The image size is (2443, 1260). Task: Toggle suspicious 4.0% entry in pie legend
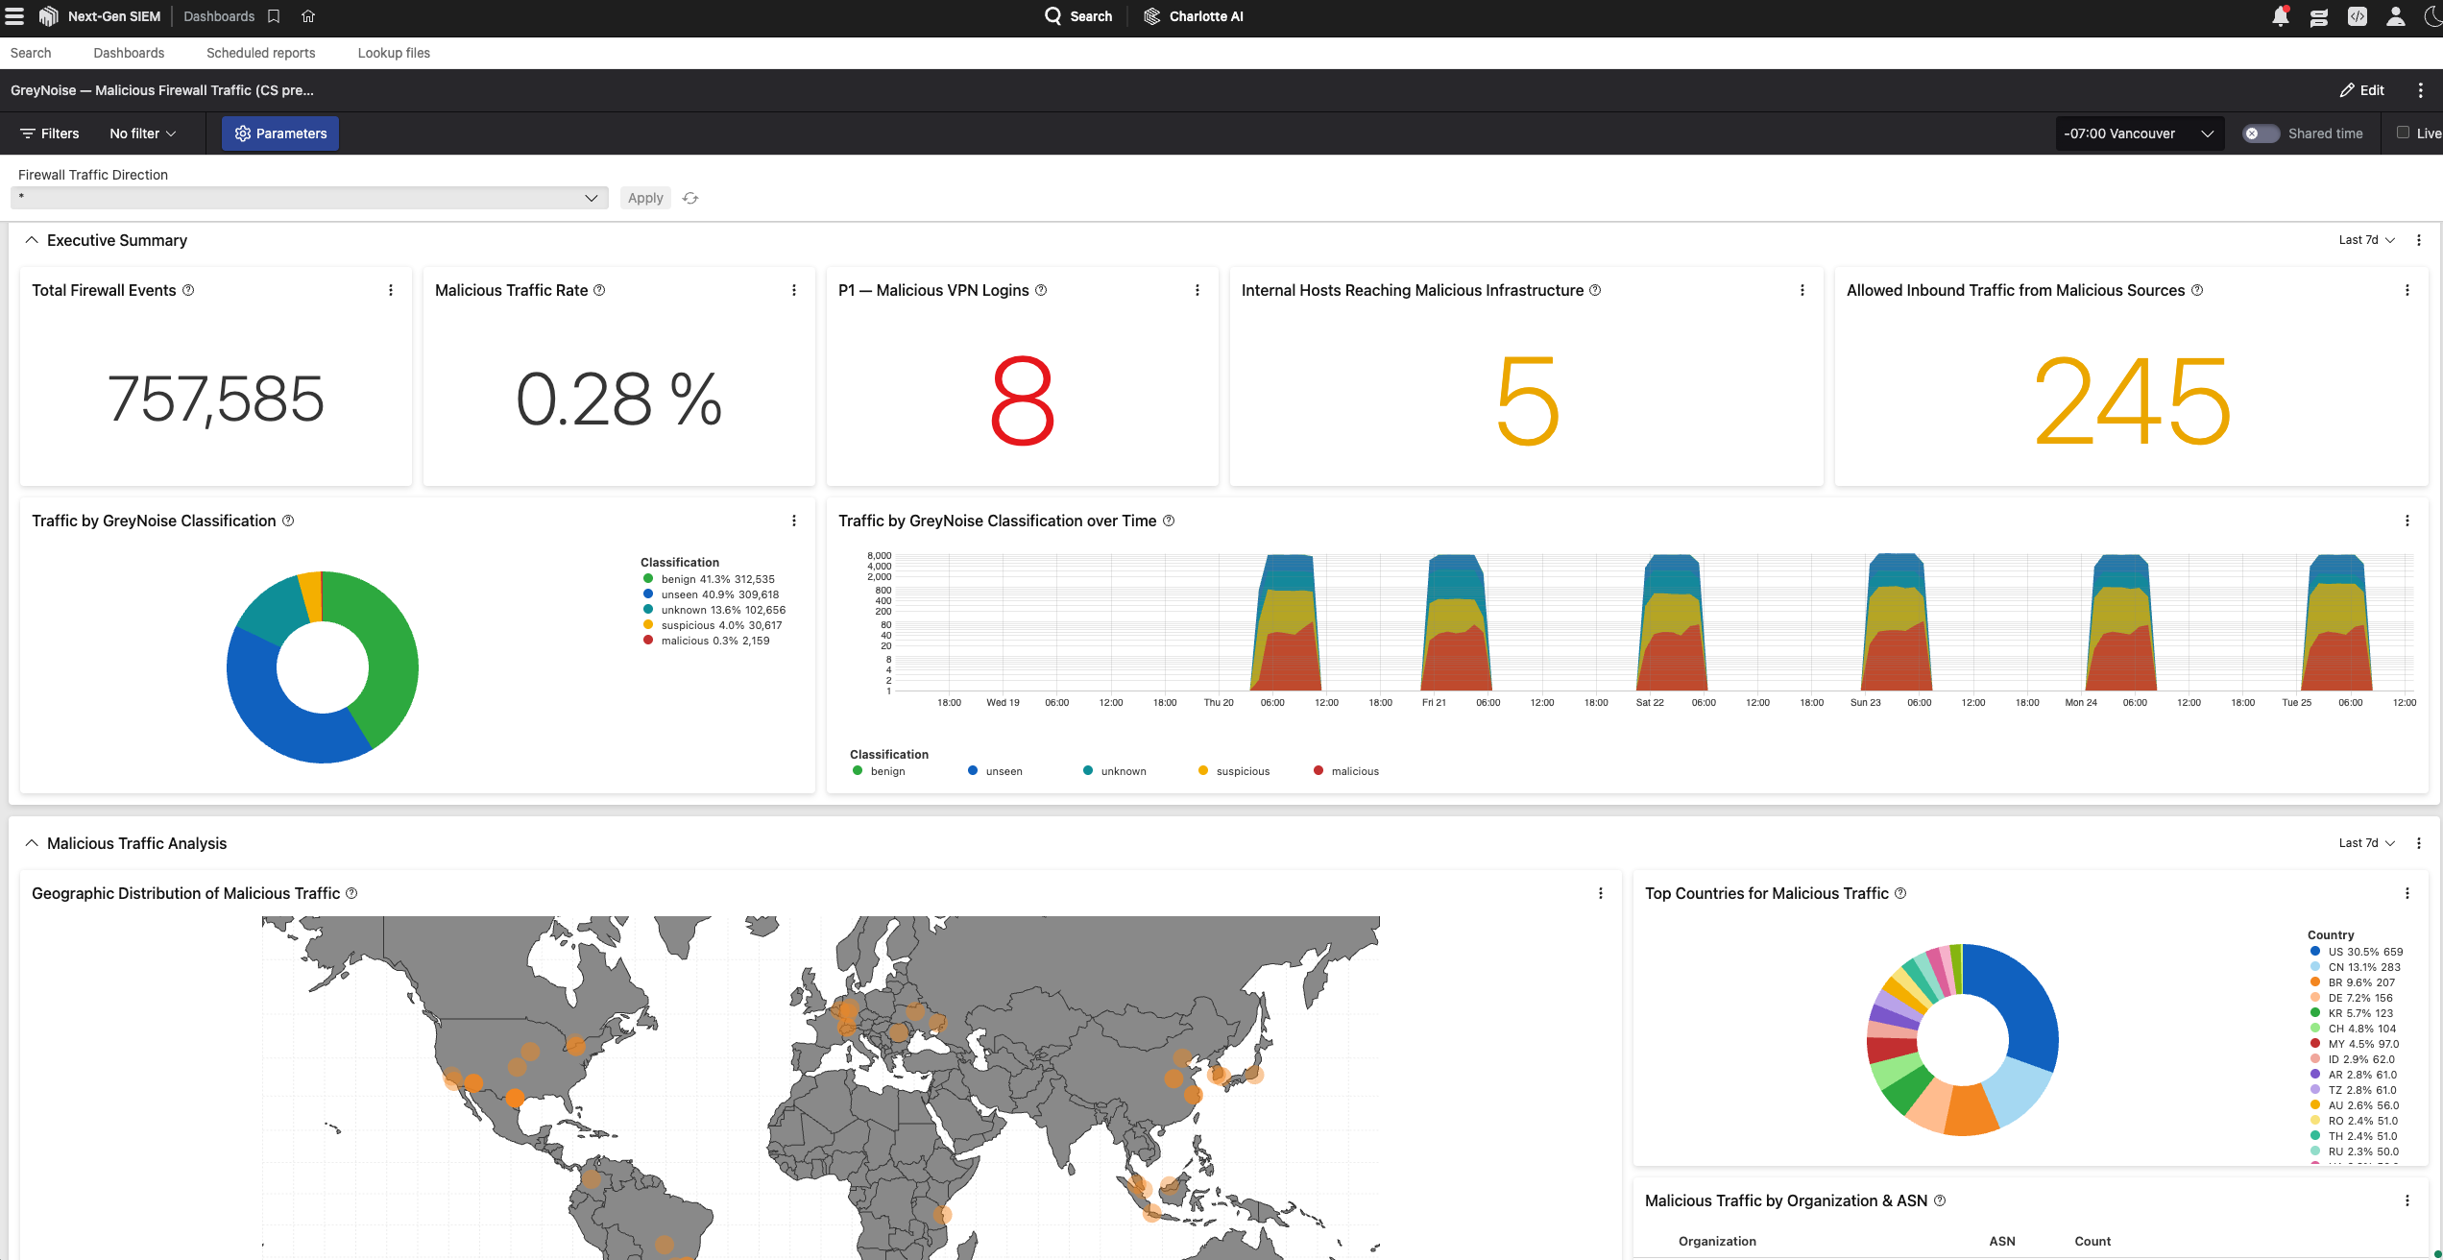[x=713, y=625]
